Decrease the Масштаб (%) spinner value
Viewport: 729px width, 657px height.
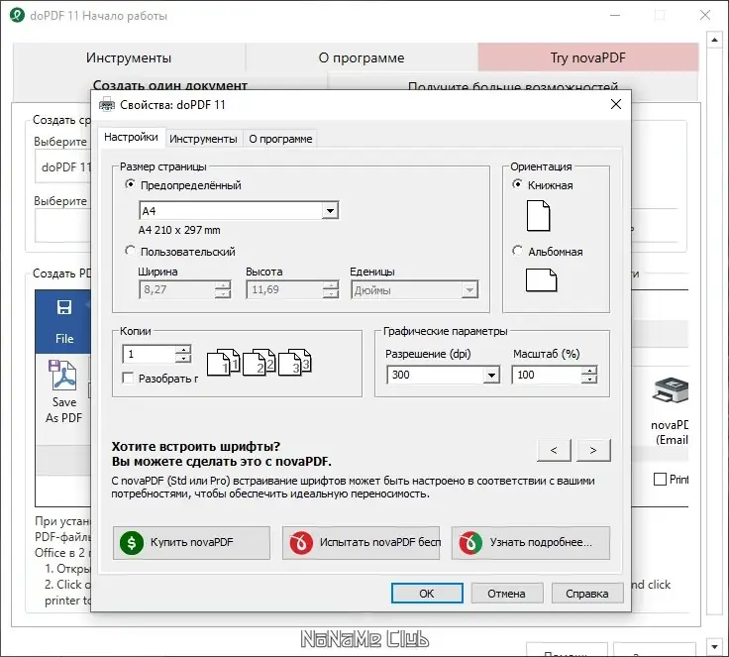[589, 379]
